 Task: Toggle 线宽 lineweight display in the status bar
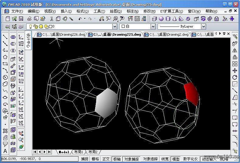coord(165,159)
